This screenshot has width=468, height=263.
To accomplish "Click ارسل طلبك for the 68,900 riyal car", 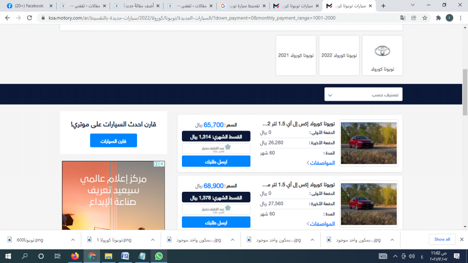I will (216, 222).
